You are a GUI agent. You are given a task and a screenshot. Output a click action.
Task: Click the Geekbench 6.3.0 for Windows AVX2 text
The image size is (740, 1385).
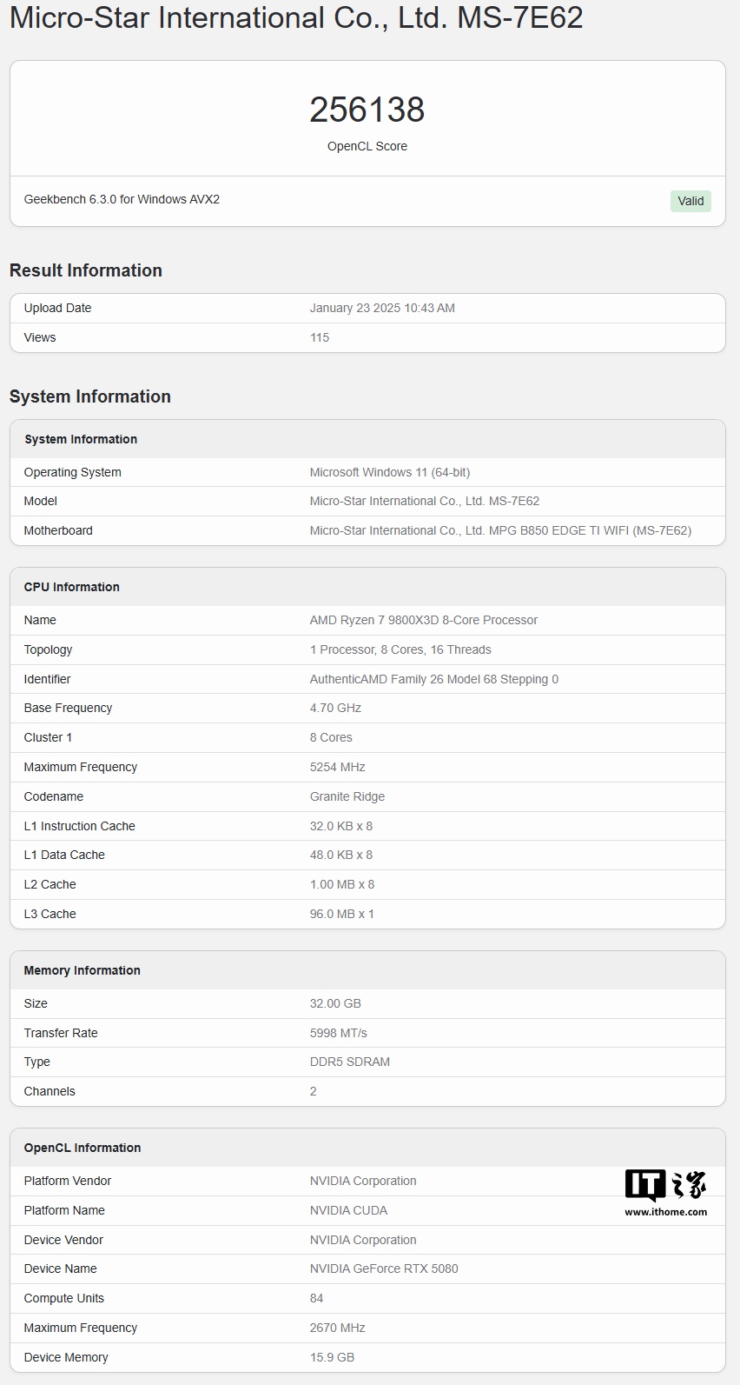pos(122,199)
